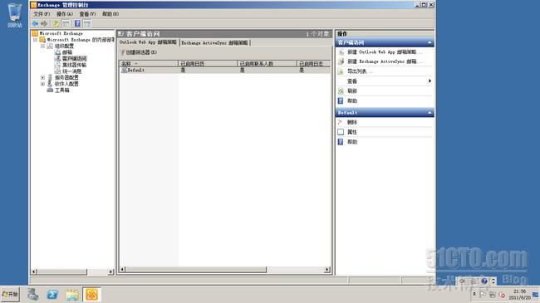Switch to the Exchange ActiveSync 邮箱策略 tab

tap(214, 42)
